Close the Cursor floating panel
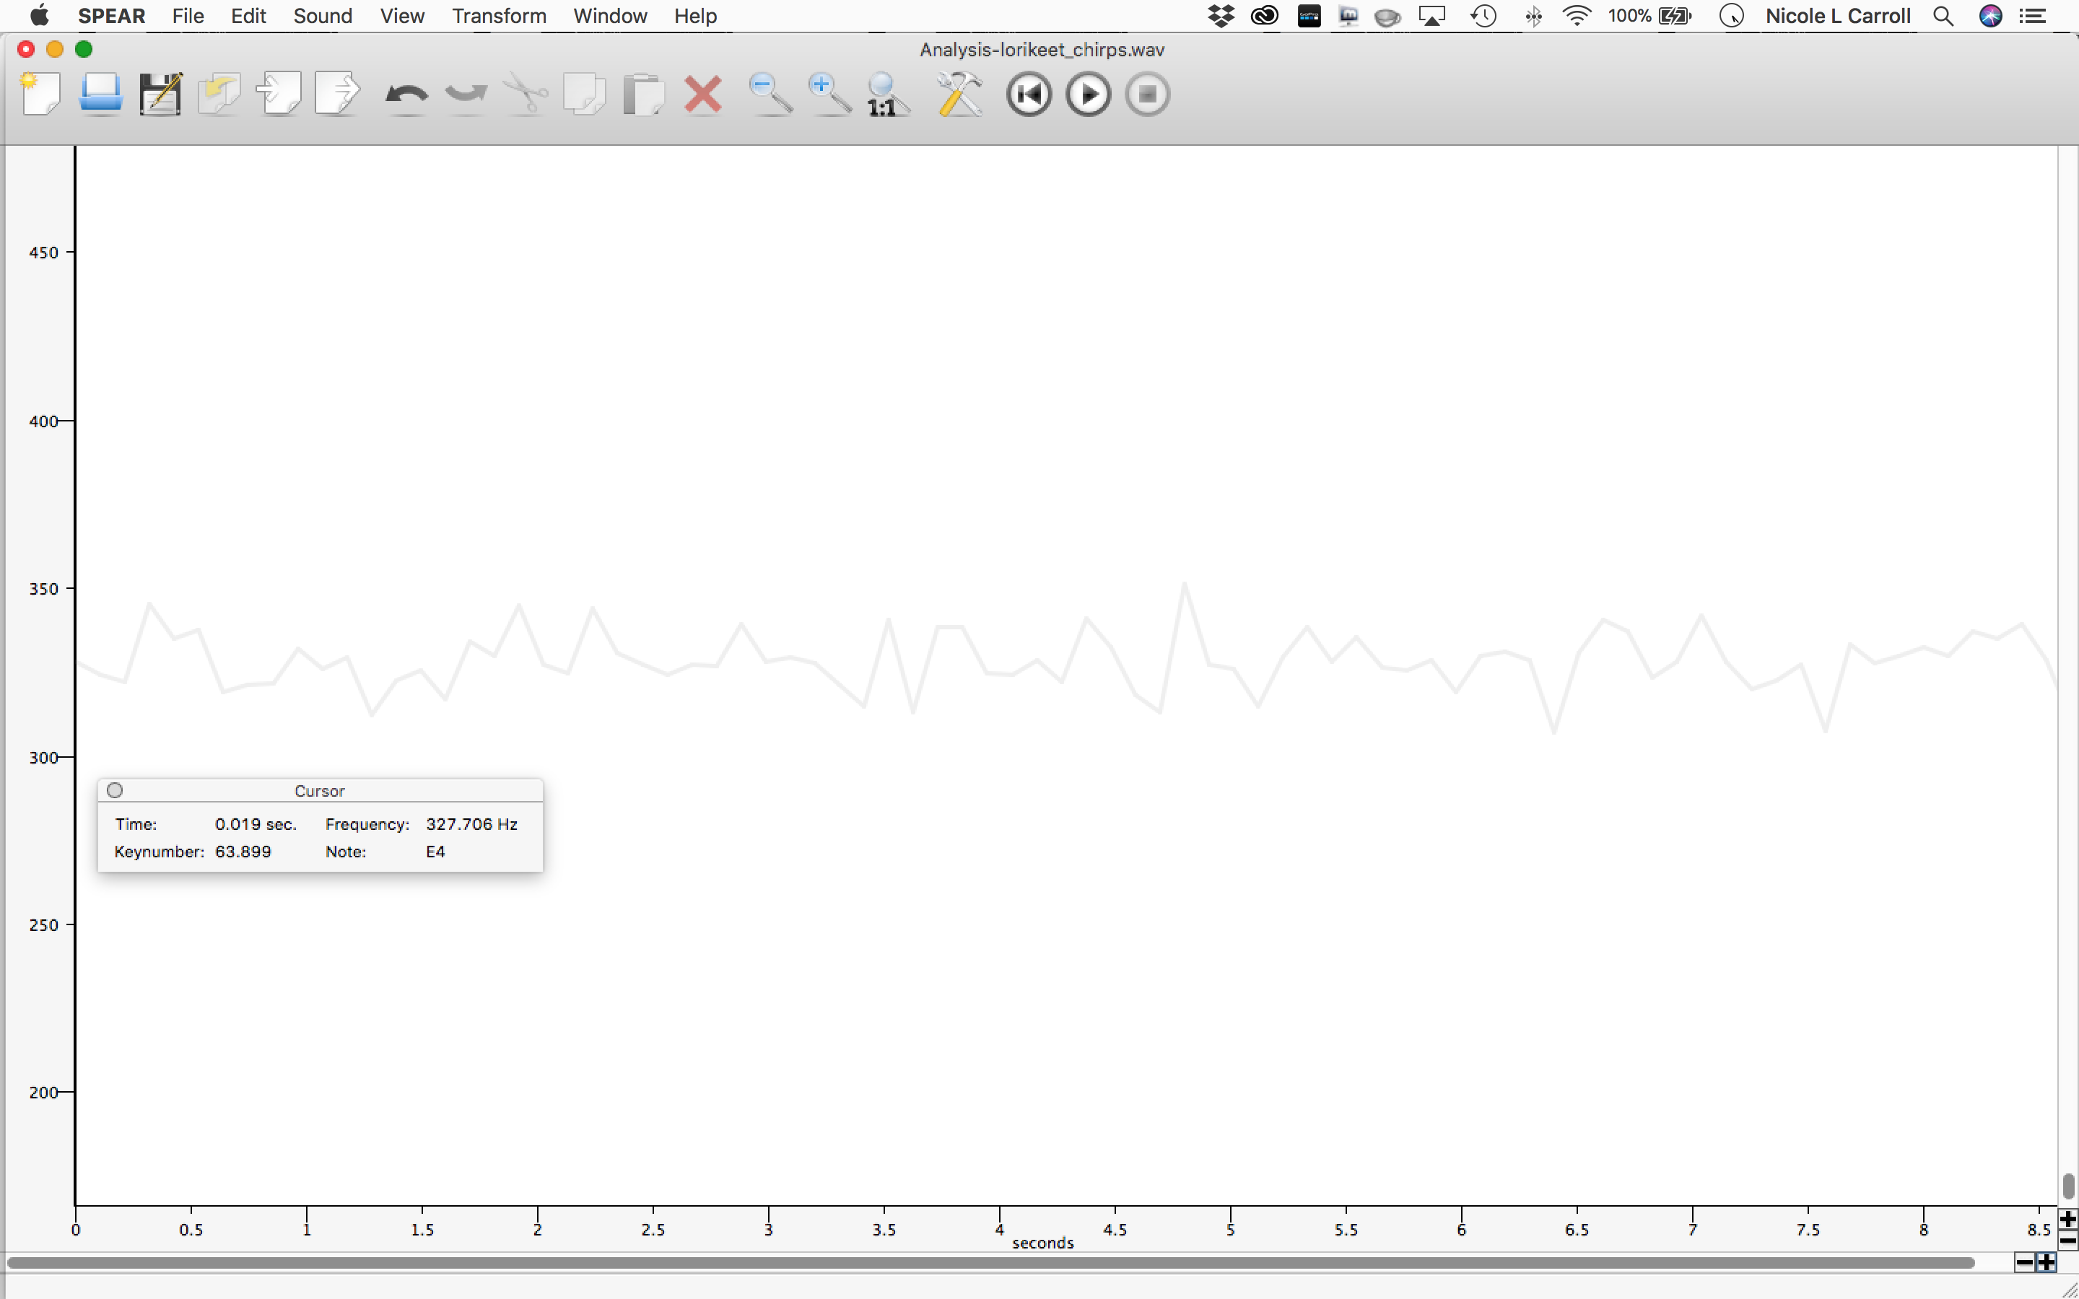The image size is (2079, 1299). [115, 790]
